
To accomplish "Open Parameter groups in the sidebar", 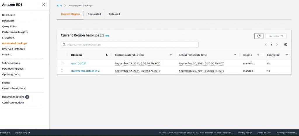I will click(13, 68).
